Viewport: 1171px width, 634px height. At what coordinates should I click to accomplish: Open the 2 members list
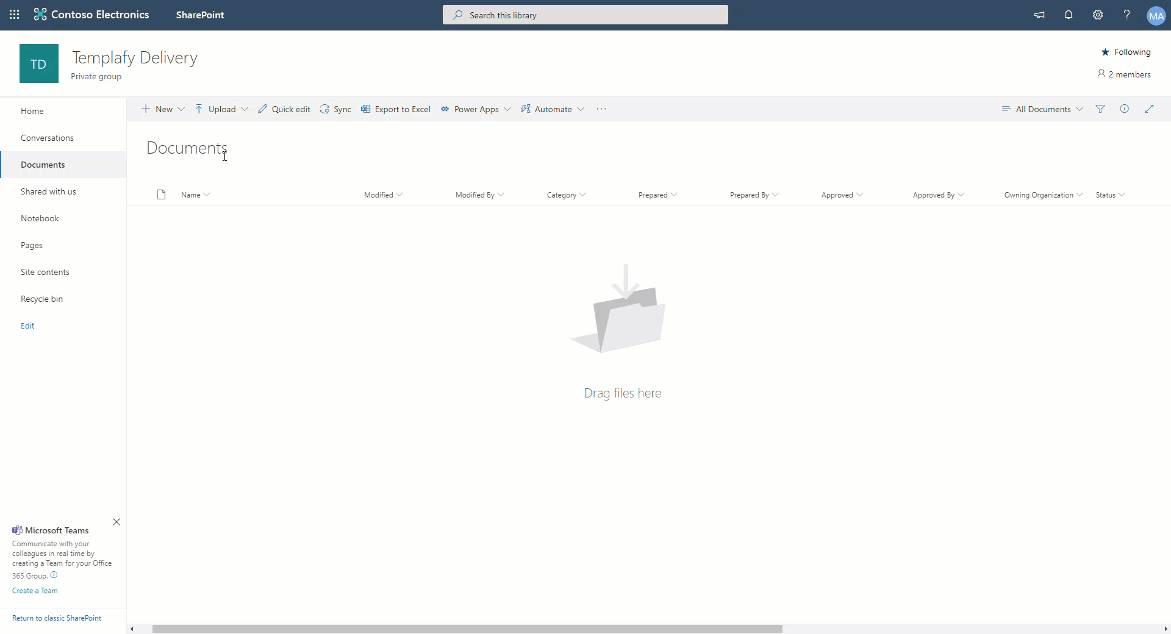pyautogui.click(x=1124, y=74)
